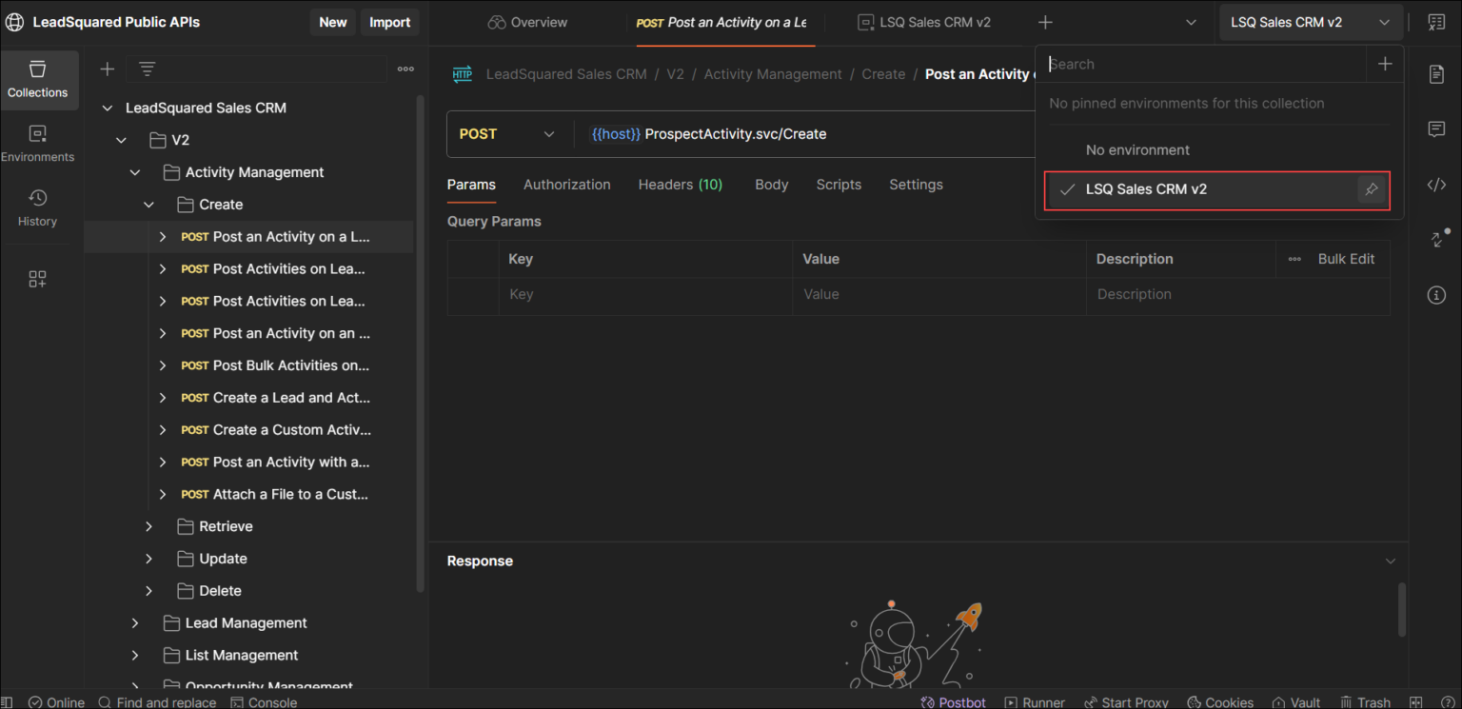Open Runner in the status bar
1462x709 pixels.
pos(1035,702)
